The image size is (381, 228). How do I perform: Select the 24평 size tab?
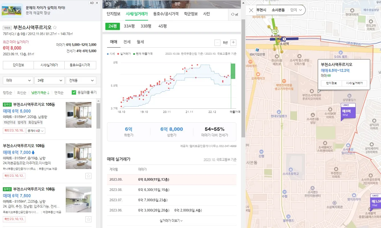click(x=113, y=26)
